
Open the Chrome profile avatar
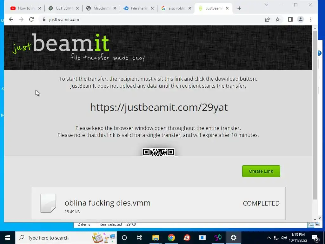[300, 19]
